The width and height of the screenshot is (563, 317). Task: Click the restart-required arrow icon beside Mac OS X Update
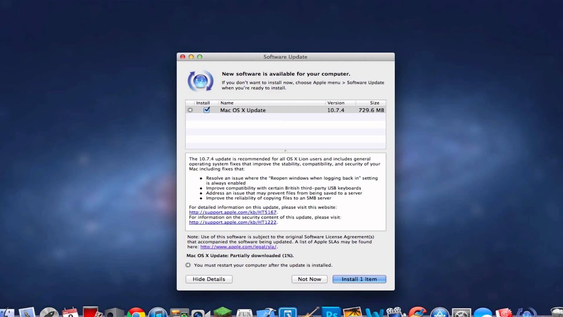pos(190,110)
